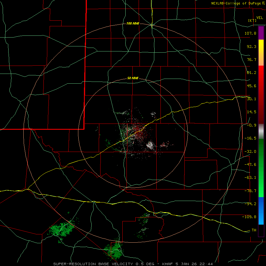This screenshot has height=266, width=266.
Task: Click the -94.2 legend value
Action: pyautogui.click(x=250, y=204)
